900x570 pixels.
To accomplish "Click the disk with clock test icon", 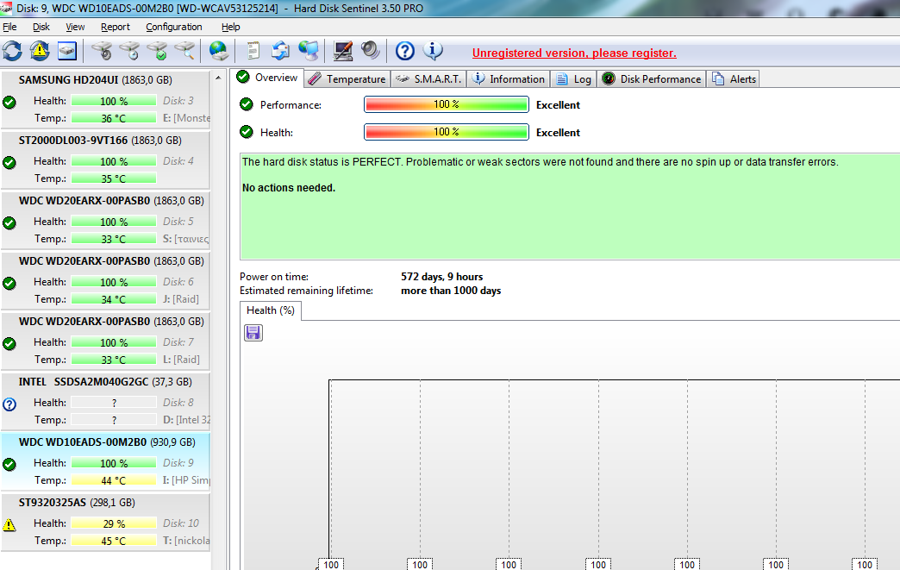I will coord(130,51).
